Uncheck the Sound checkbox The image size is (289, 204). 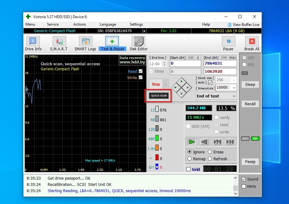coord(244,179)
